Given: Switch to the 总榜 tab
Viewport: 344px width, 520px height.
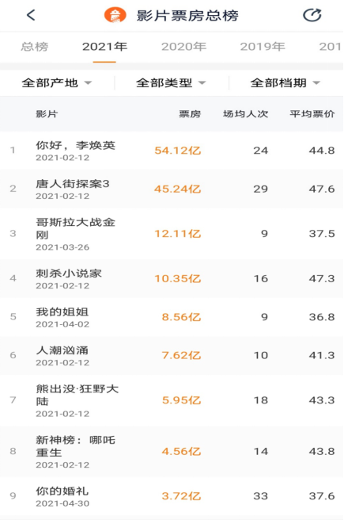Looking at the screenshot, I should pos(35,47).
